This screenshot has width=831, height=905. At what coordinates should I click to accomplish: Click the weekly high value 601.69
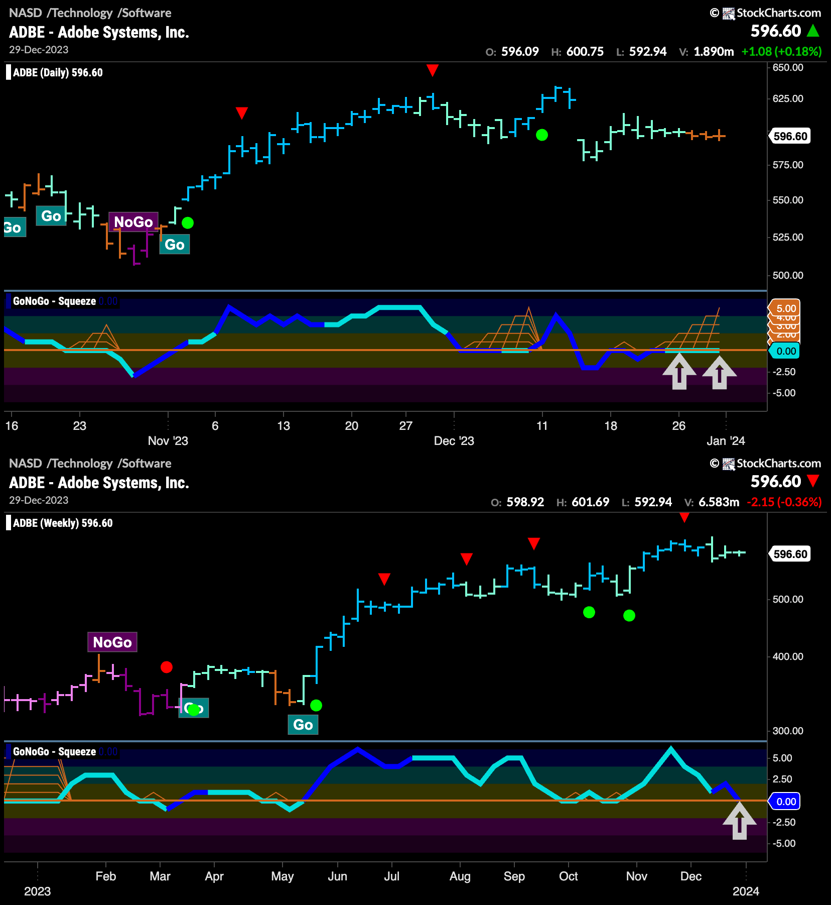[x=591, y=502]
